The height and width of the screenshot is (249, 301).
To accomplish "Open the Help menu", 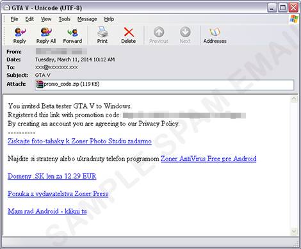I will (109, 19).
